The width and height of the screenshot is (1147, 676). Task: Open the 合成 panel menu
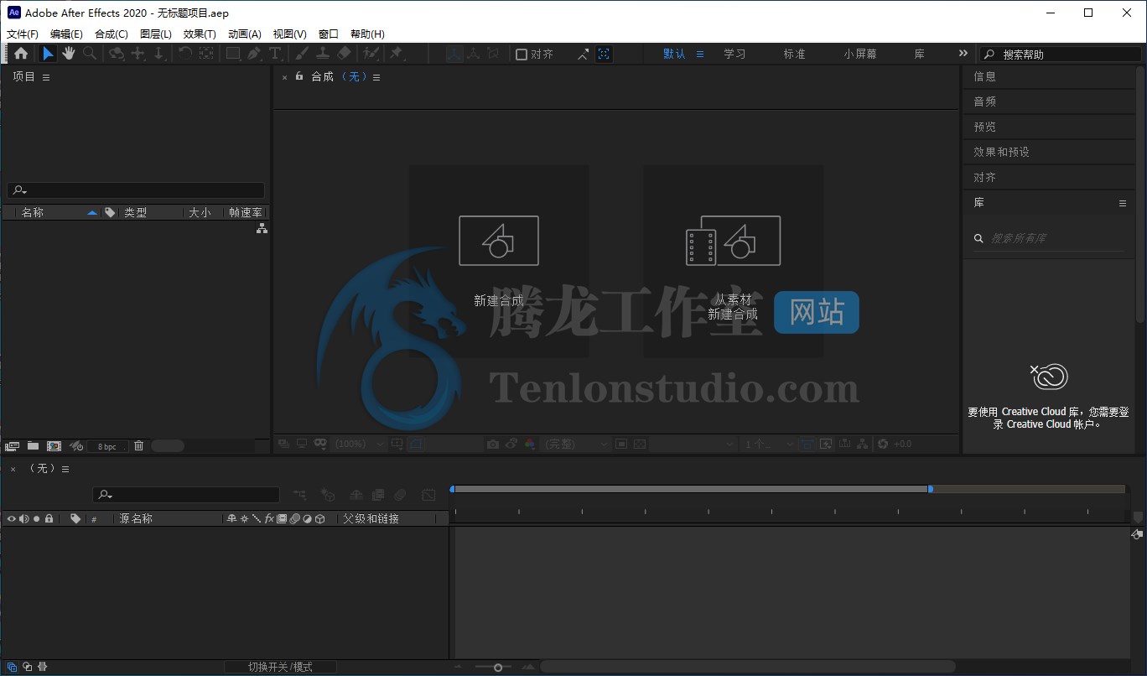pos(376,77)
